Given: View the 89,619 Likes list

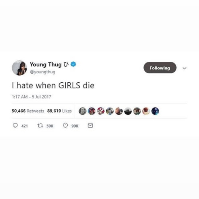Looking at the screenshot, I should pos(59,111).
